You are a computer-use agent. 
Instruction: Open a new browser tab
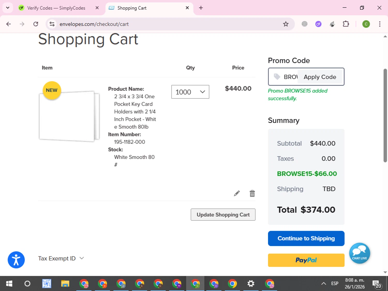click(x=201, y=8)
